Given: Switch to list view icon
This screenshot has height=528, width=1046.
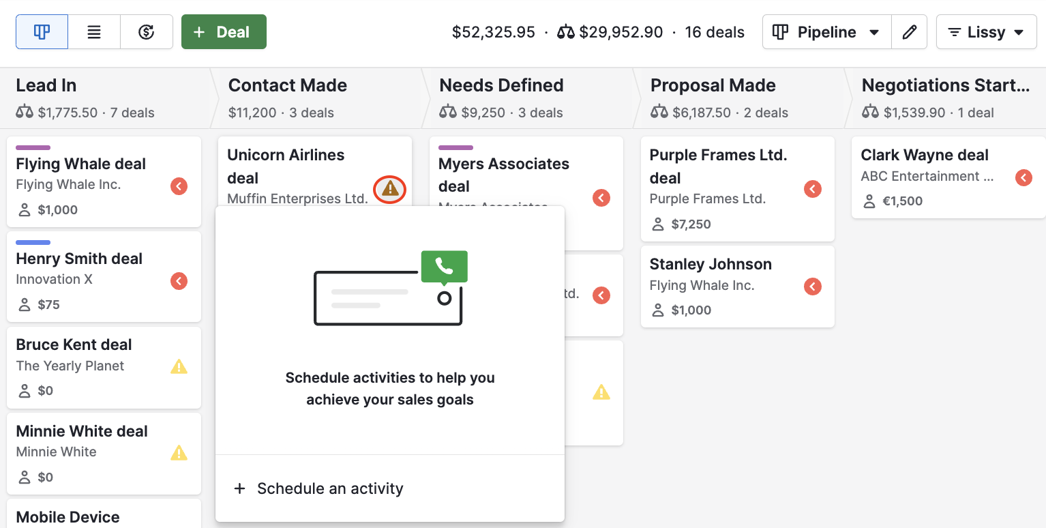Looking at the screenshot, I should (94, 31).
